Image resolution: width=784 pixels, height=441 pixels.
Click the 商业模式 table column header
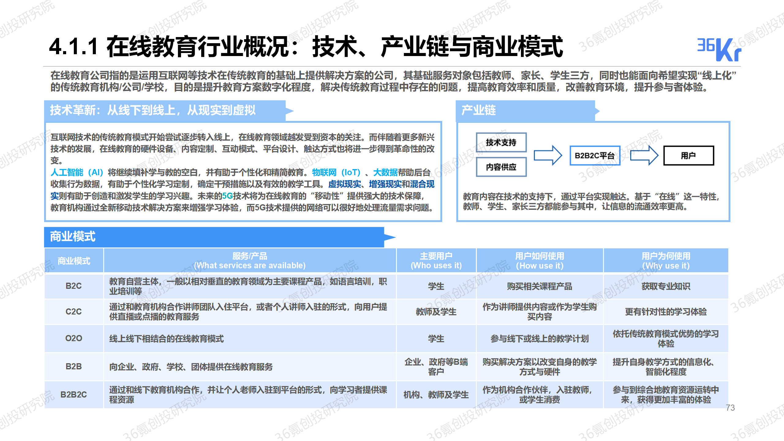click(x=74, y=261)
